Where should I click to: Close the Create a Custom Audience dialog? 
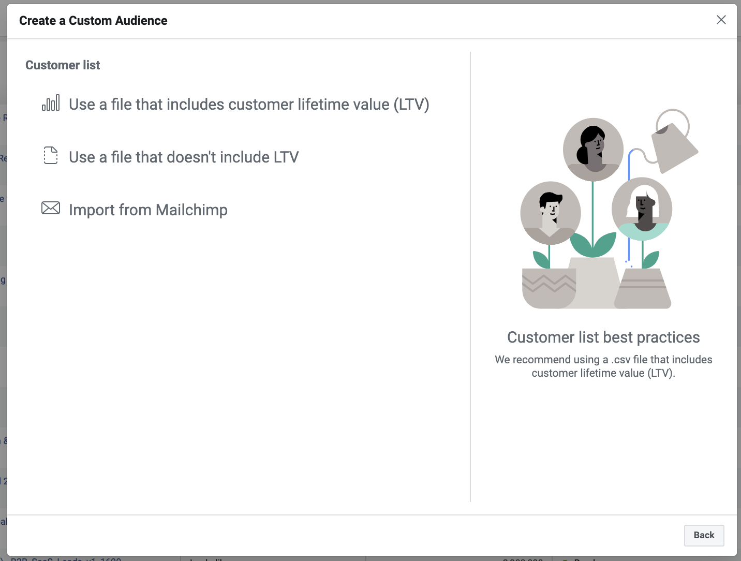721,20
